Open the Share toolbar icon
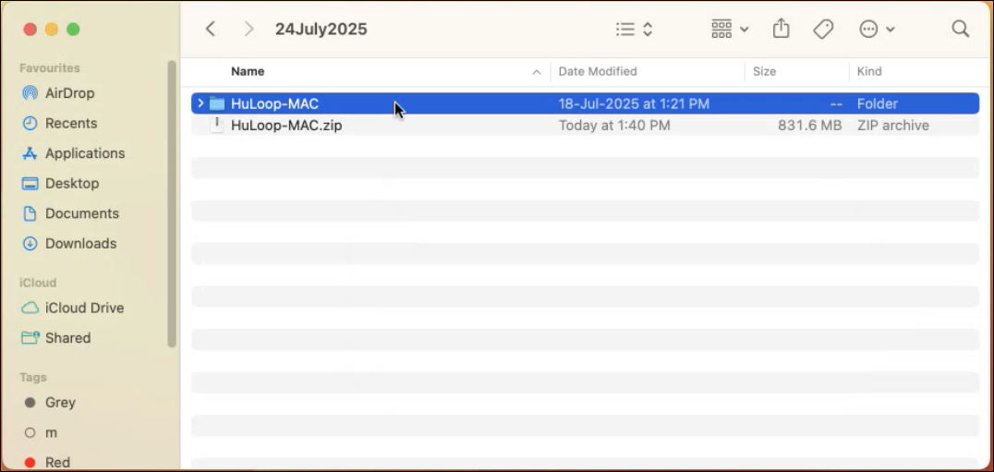This screenshot has width=994, height=472. (x=782, y=30)
